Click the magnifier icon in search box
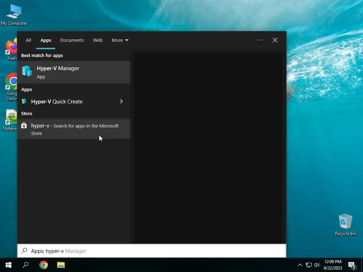This screenshot has width=363, height=272. [24, 251]
